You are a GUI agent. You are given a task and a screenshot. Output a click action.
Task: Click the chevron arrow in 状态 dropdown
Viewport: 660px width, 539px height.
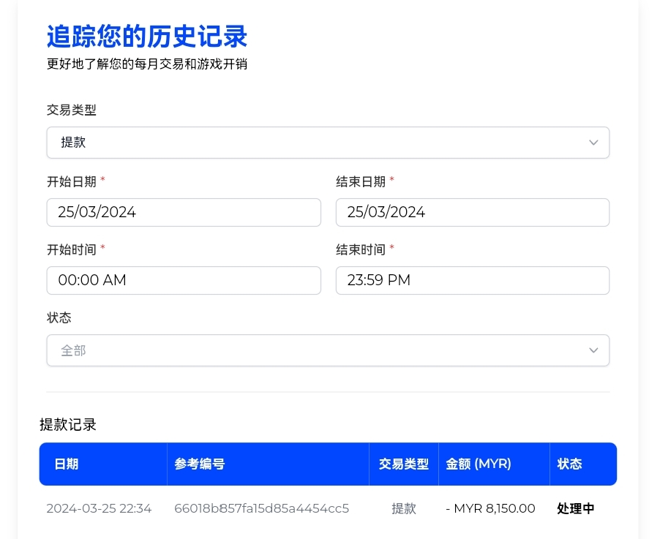[x=593, y=351]
